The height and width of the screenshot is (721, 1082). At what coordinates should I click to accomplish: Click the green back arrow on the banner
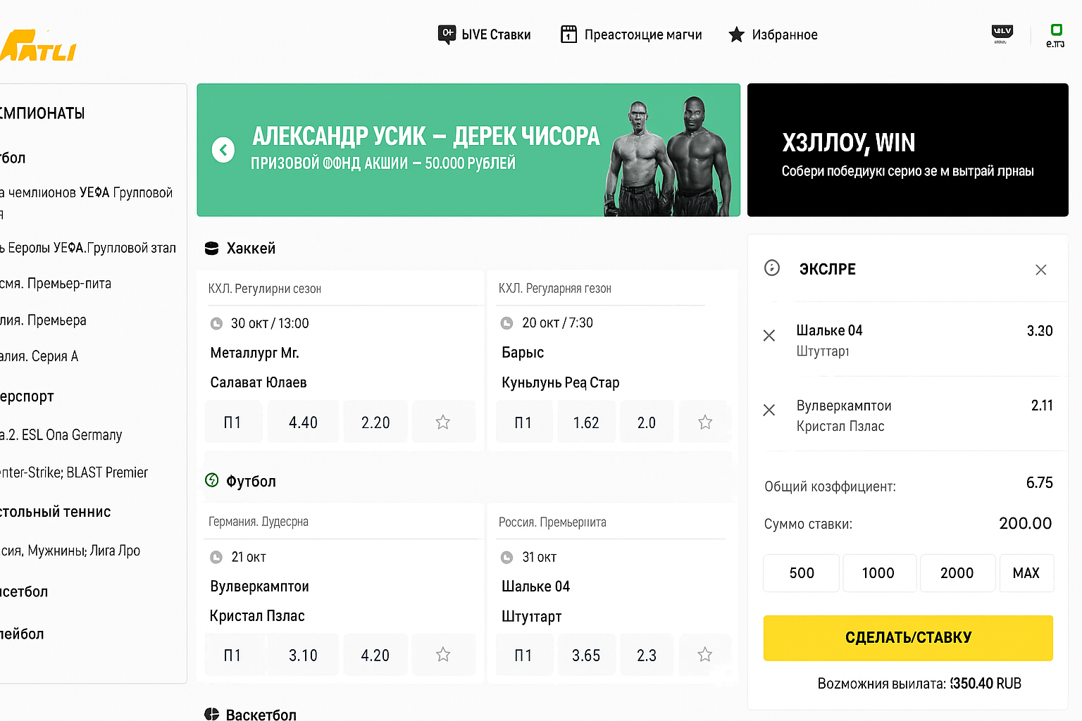click(x=223, y=150)
